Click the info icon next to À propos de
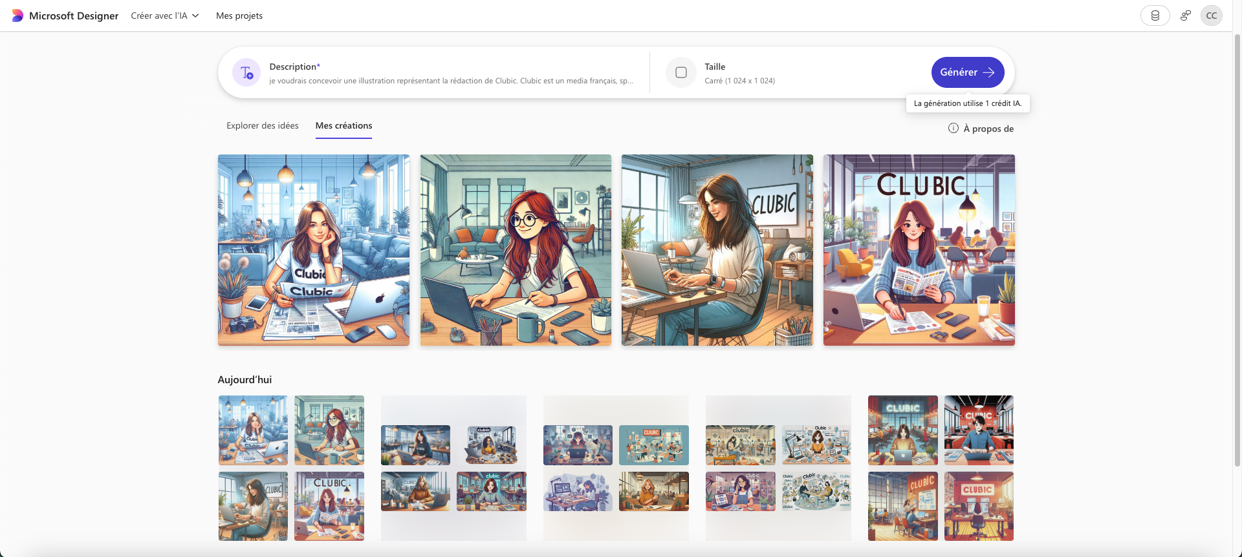Image resolution: width=1242 pixels, height=557 pixels. pos(953,128)
